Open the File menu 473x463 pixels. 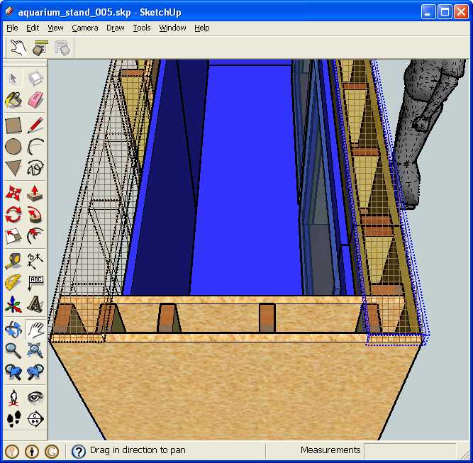12,28
